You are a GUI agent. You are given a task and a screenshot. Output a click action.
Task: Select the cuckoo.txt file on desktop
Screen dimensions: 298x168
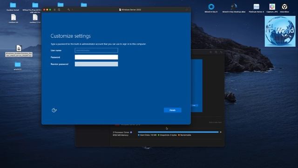click(14, 17)
